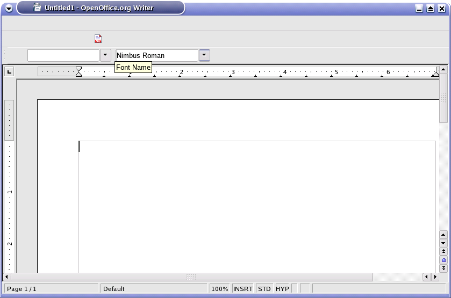Screen dimensions: 451x298
Task: Click the Export as PDF icon
Action: click(98, 39)
